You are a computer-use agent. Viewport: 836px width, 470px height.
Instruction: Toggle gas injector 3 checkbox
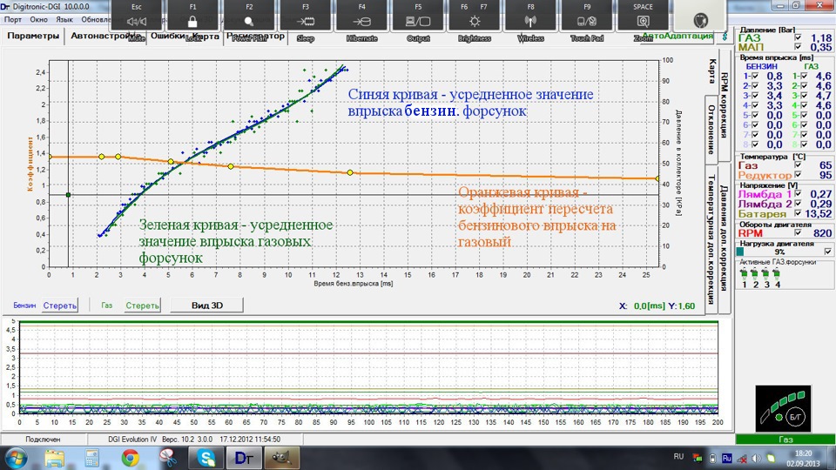click(804, 96)
